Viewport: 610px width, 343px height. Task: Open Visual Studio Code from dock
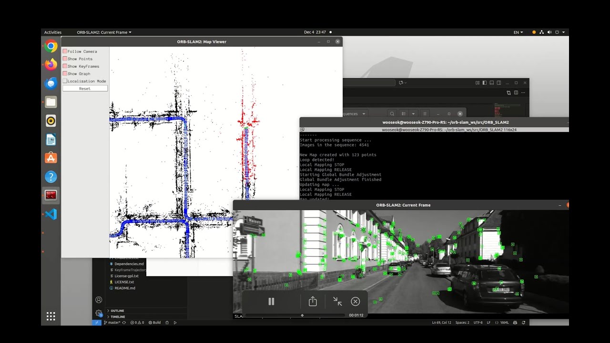[x=51, y=214]
